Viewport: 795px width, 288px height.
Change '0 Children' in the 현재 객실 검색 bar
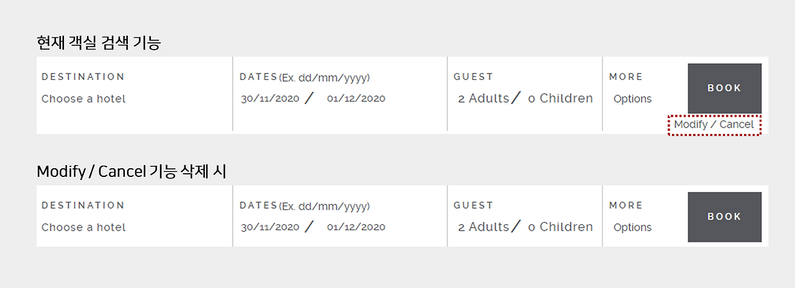pyautogui.click(x=560, y=99)
